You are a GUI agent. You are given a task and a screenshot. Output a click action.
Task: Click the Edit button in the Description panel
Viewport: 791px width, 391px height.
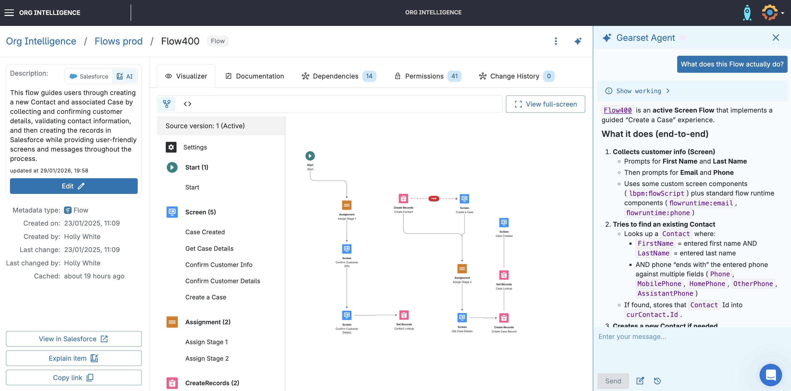pos(73,186)
